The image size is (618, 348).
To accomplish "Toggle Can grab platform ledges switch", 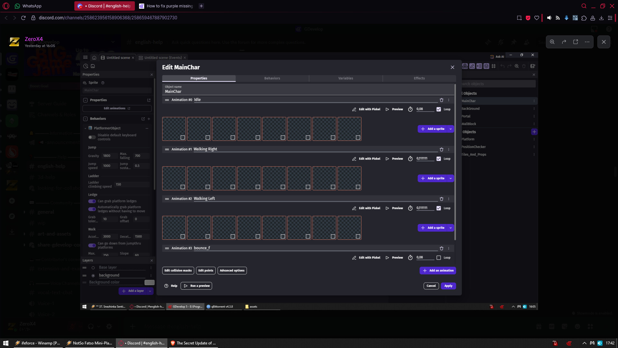I will click(92, 201).
